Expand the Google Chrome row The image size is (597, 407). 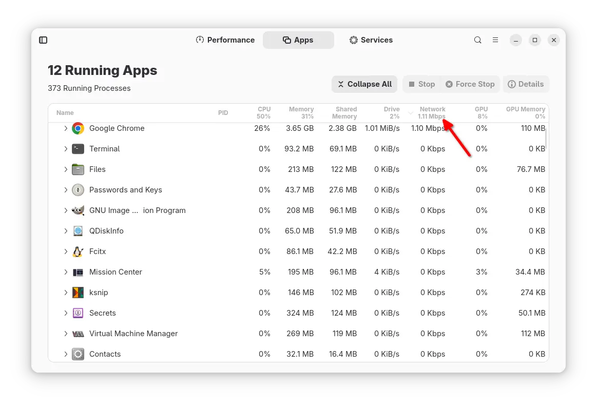[66, 128]
